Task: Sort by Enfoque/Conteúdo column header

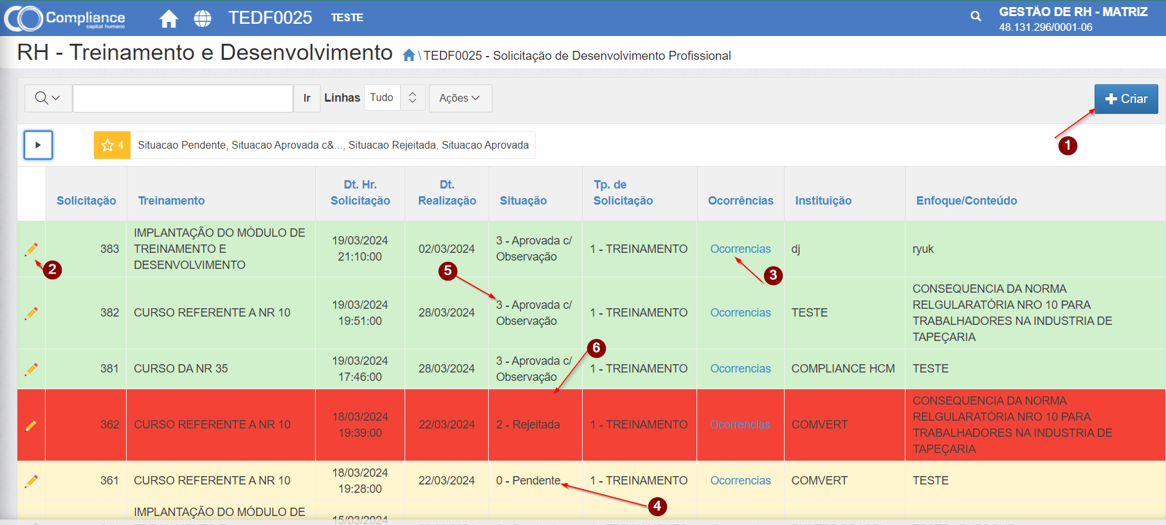Action: [967, 201]
